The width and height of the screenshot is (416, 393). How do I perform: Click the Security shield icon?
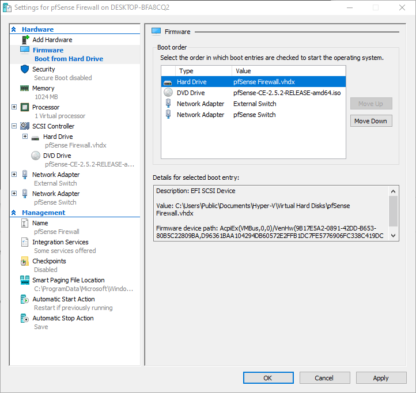click(x=25, y=69)
